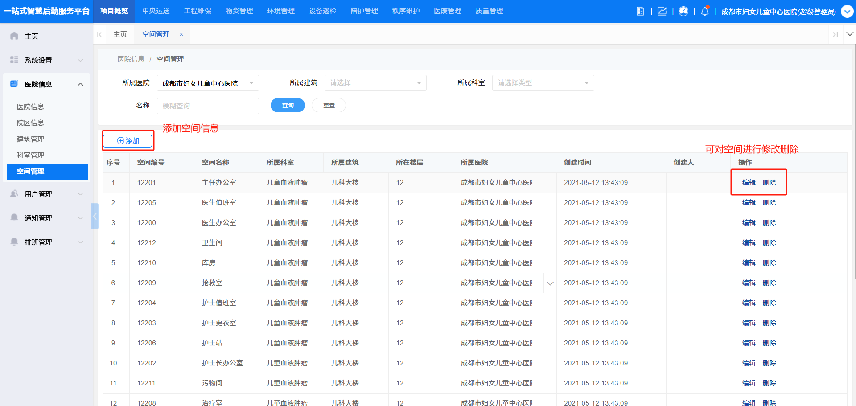Jump tabs to last with right arrow
The height and width of the screenshot is (406, 856).
[835, 34]
